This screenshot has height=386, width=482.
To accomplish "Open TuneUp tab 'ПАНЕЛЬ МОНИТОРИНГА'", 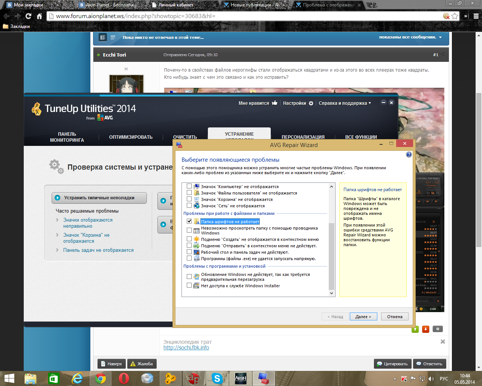I will pyautogui.click(x=67, y=137).
